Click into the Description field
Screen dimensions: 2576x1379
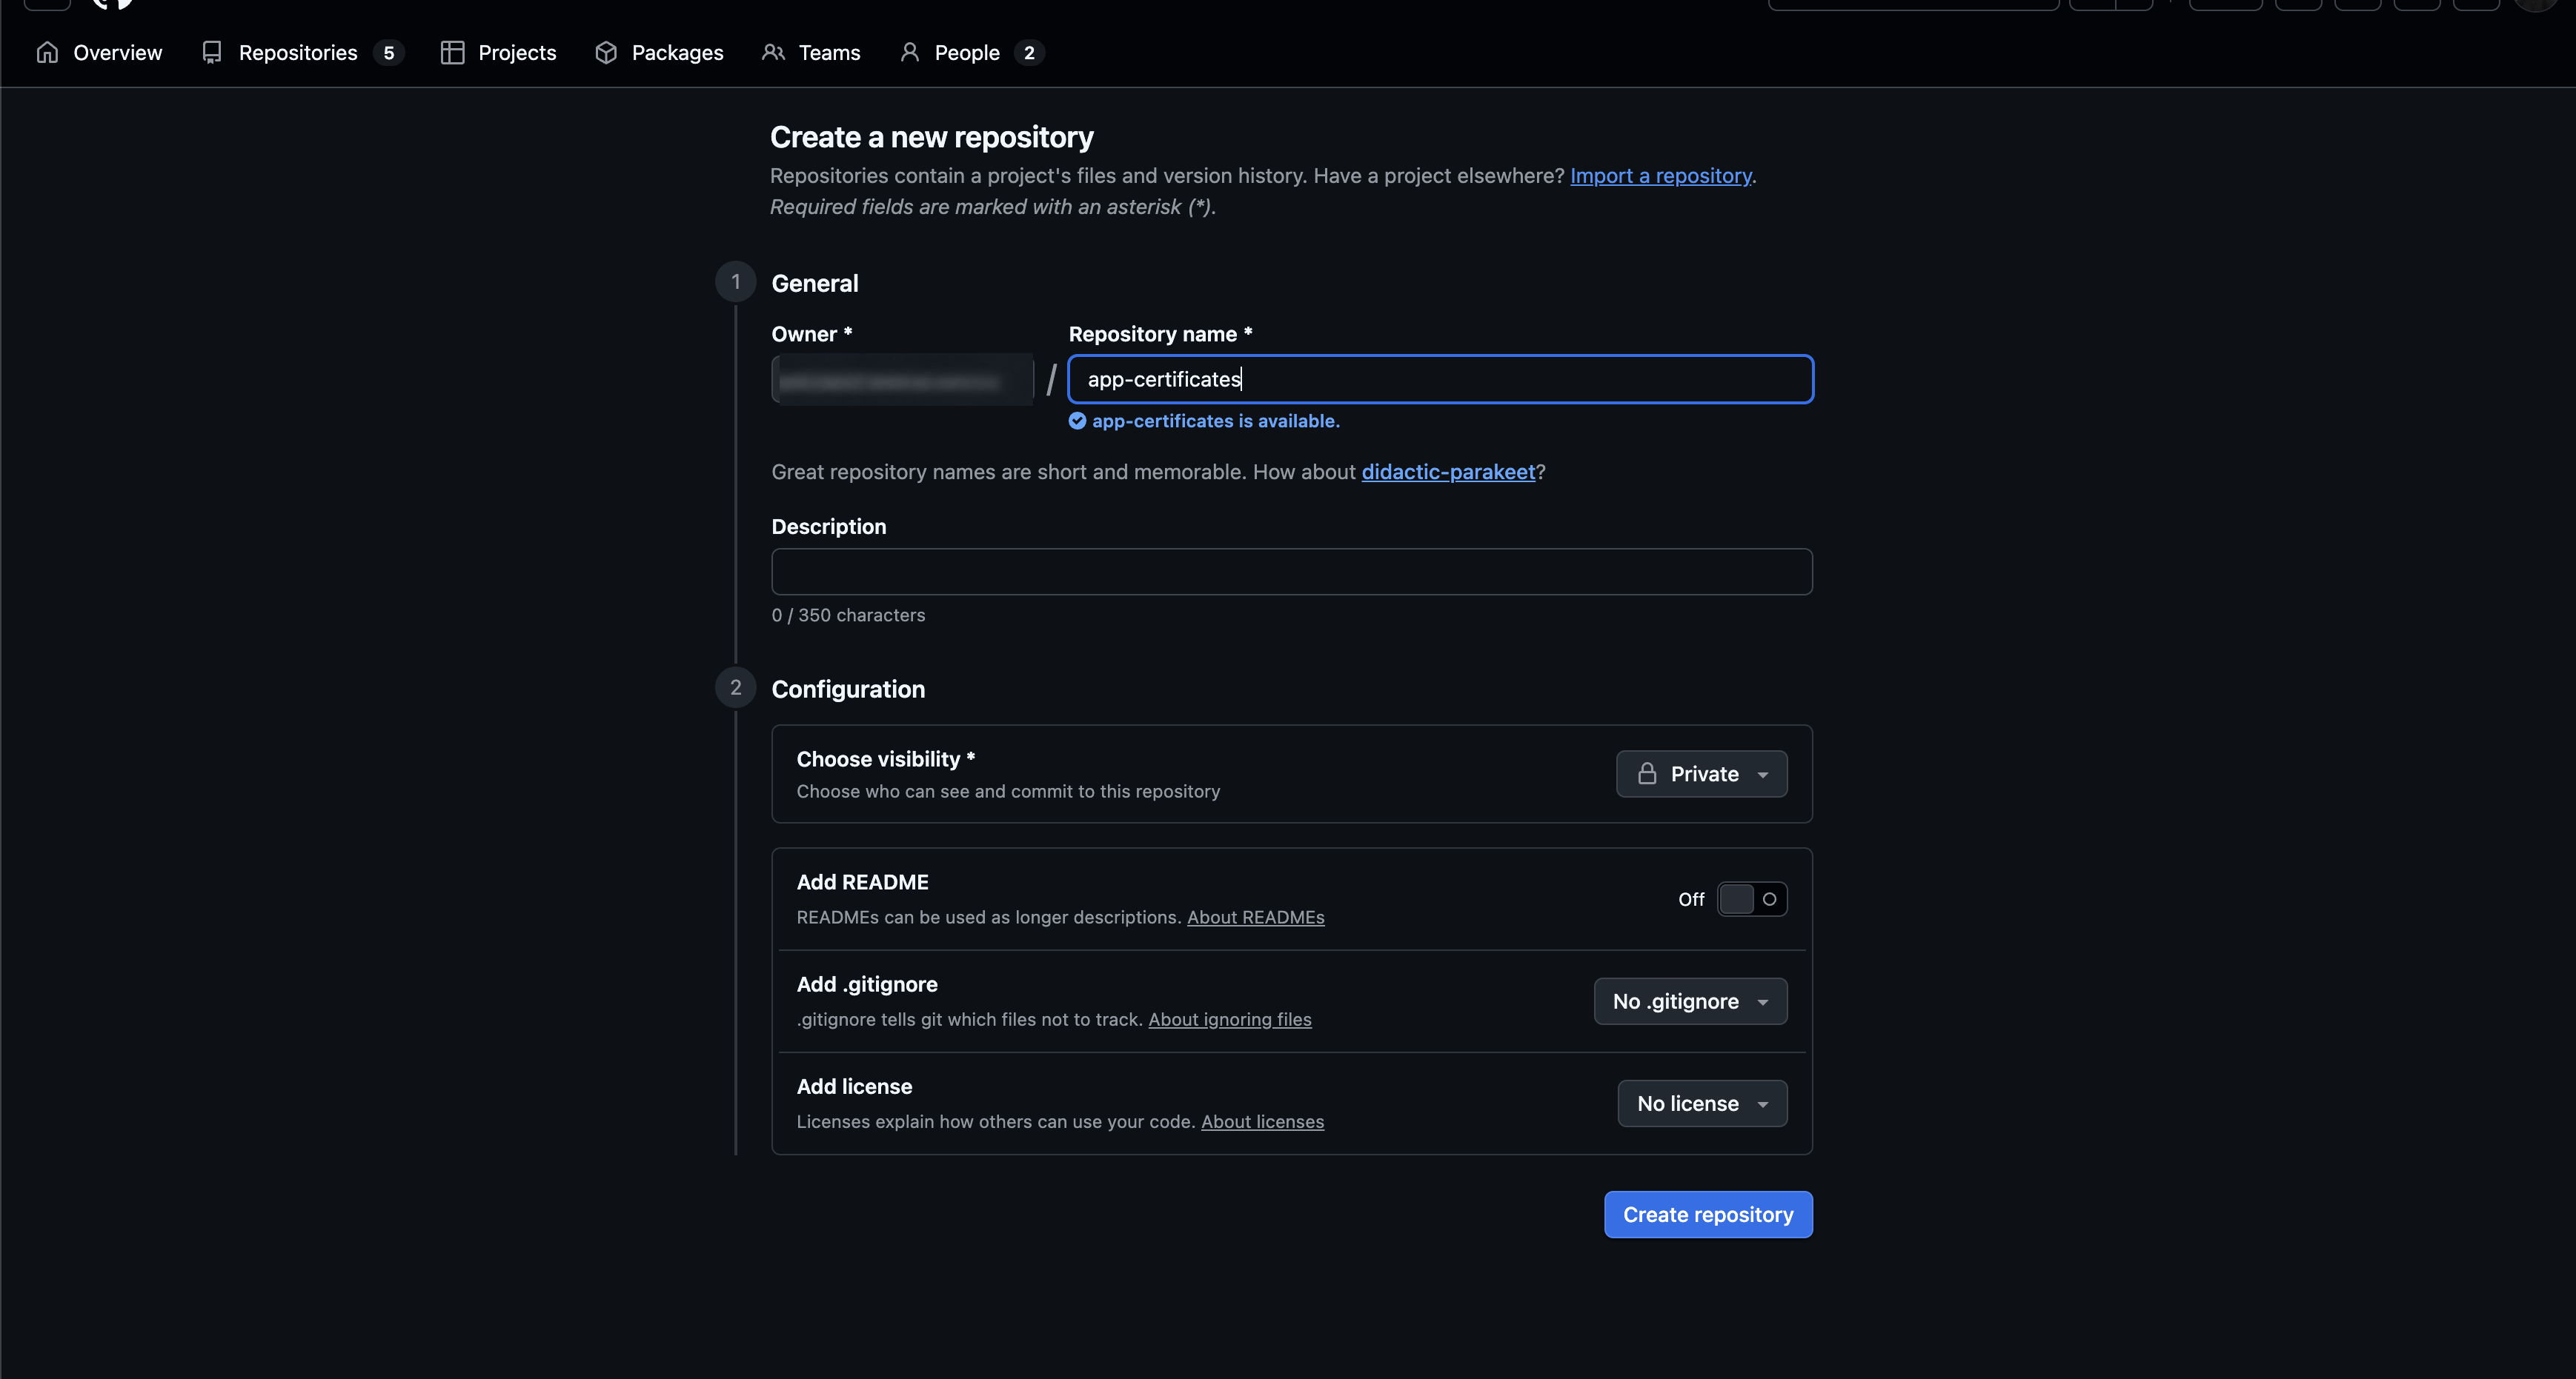click(1292, 572)
